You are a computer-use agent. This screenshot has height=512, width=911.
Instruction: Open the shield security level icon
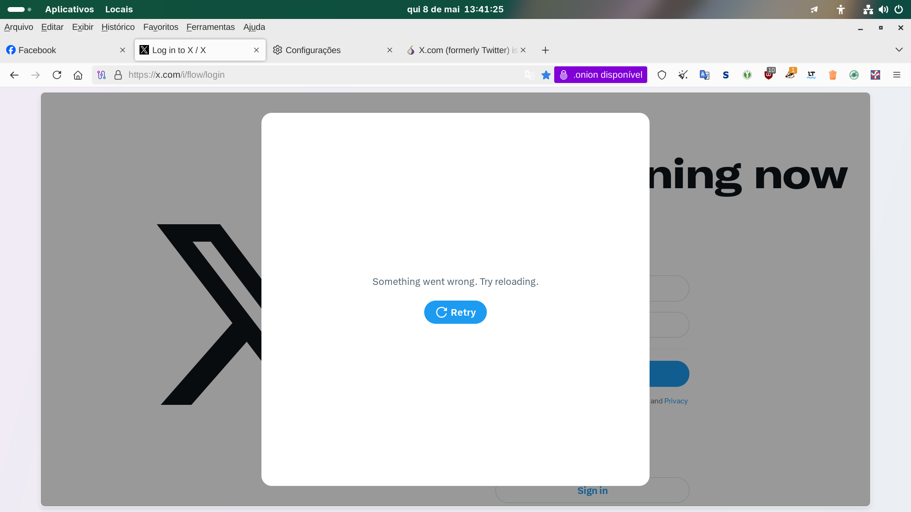point(662,75)
